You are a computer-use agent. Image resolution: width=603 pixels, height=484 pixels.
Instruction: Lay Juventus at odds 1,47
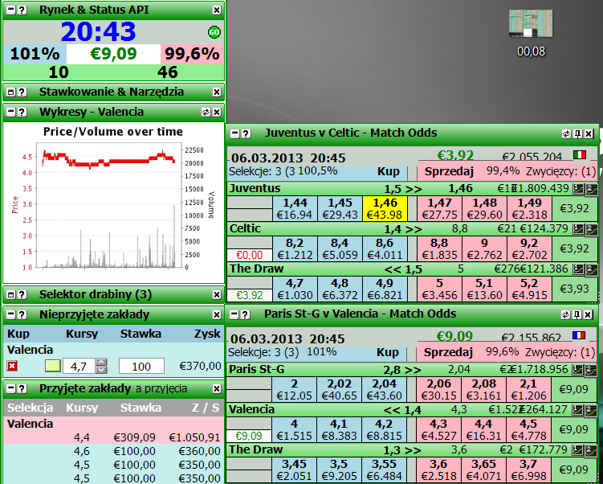[439, 209]
